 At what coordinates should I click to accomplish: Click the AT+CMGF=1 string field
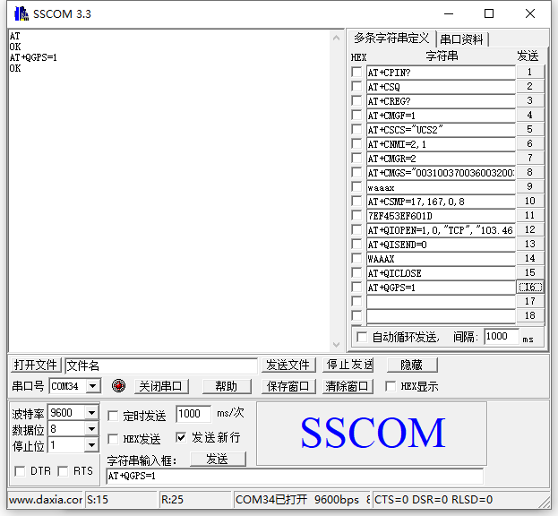(x=441, y=116)
